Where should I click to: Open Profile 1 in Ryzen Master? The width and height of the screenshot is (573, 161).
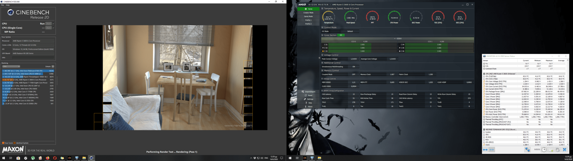point(308,20)
